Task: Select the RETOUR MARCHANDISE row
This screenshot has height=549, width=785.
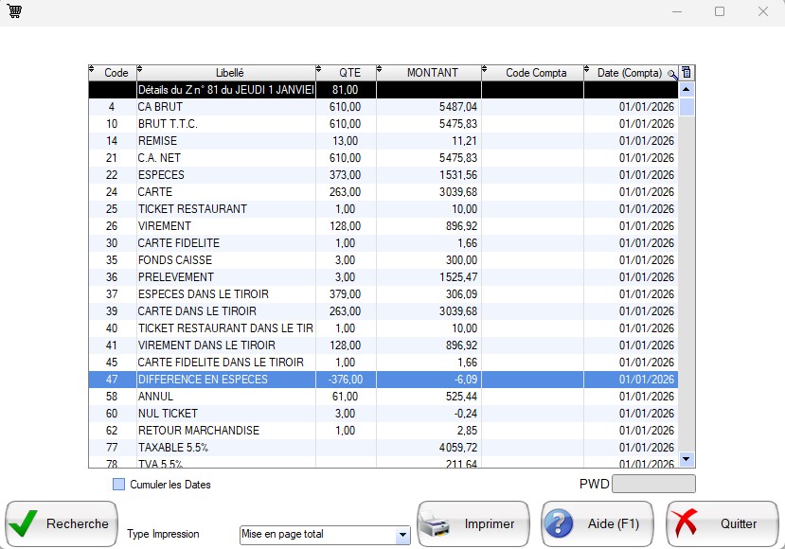Action: 225,431
